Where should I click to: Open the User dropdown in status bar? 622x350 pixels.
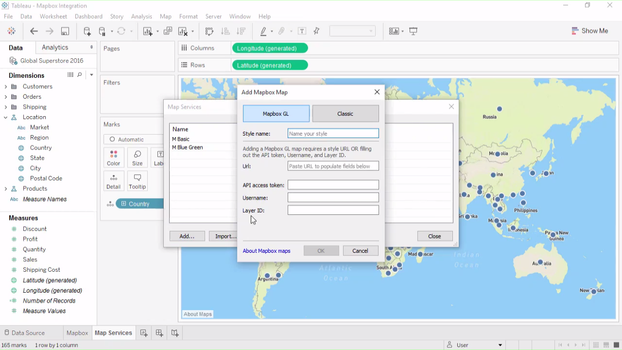(500, 345)
